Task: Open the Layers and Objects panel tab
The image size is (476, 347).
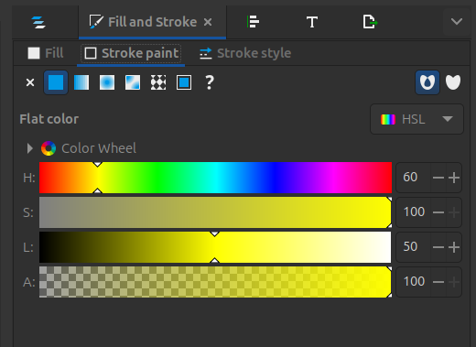Action: click(x=38, y=22)
